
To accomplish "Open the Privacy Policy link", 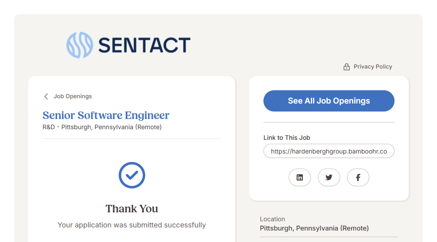I will click(x=373, y=67).
